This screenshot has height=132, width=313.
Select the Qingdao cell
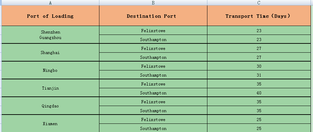(x=50, y=106)
